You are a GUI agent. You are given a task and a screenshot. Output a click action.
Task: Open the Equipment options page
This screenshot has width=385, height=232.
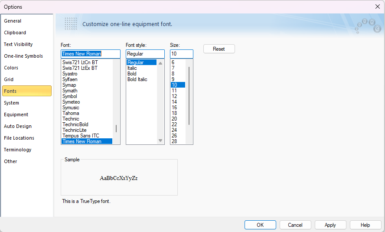point(27,114)
